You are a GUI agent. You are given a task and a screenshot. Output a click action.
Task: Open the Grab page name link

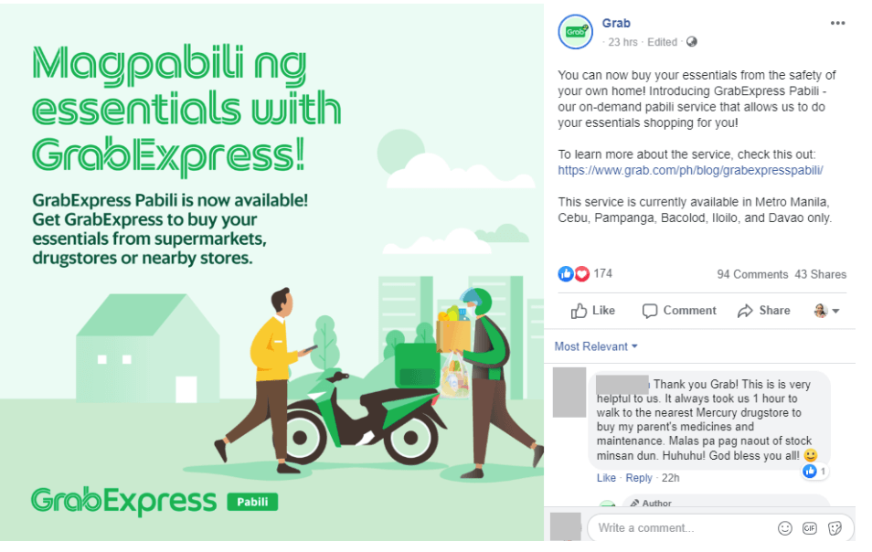[616, 23]
